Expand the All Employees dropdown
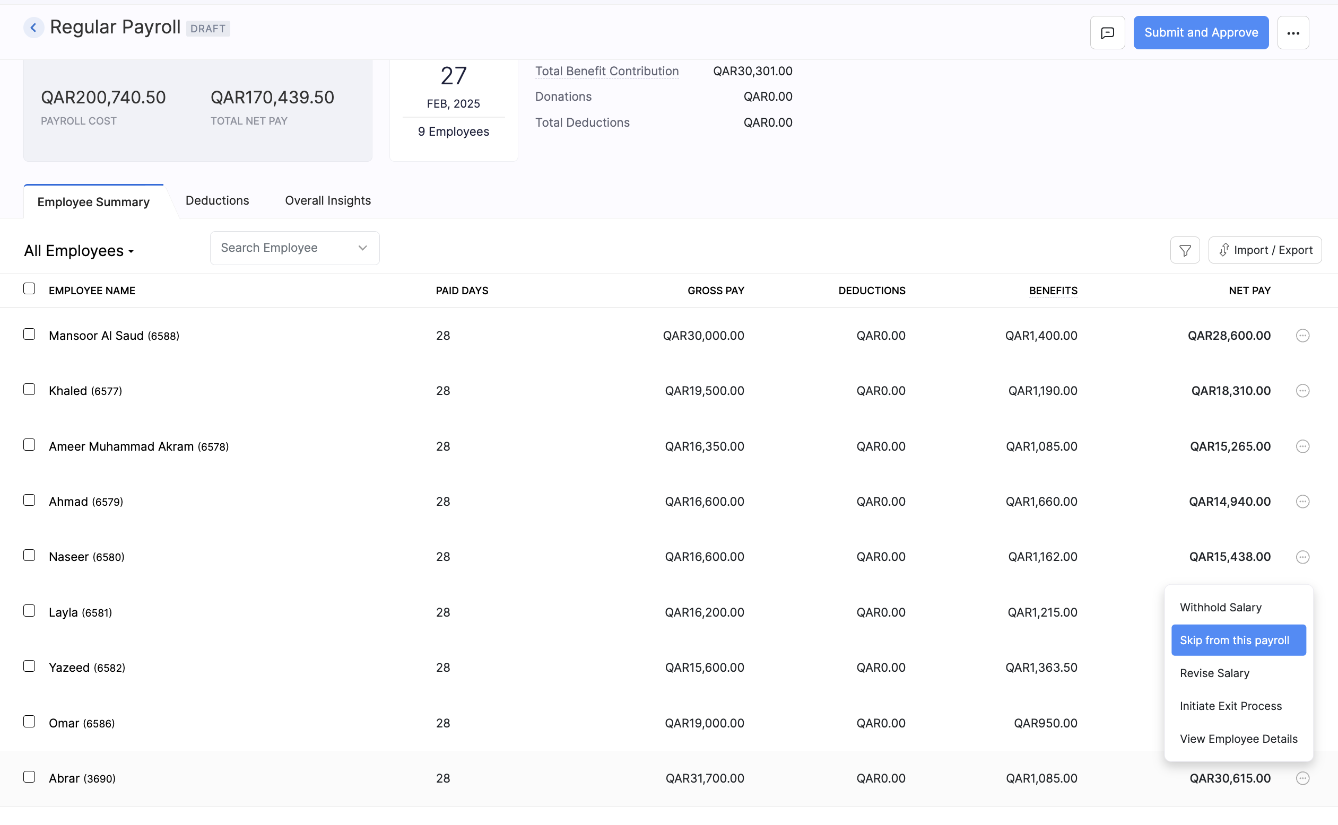 pos(79,250)
